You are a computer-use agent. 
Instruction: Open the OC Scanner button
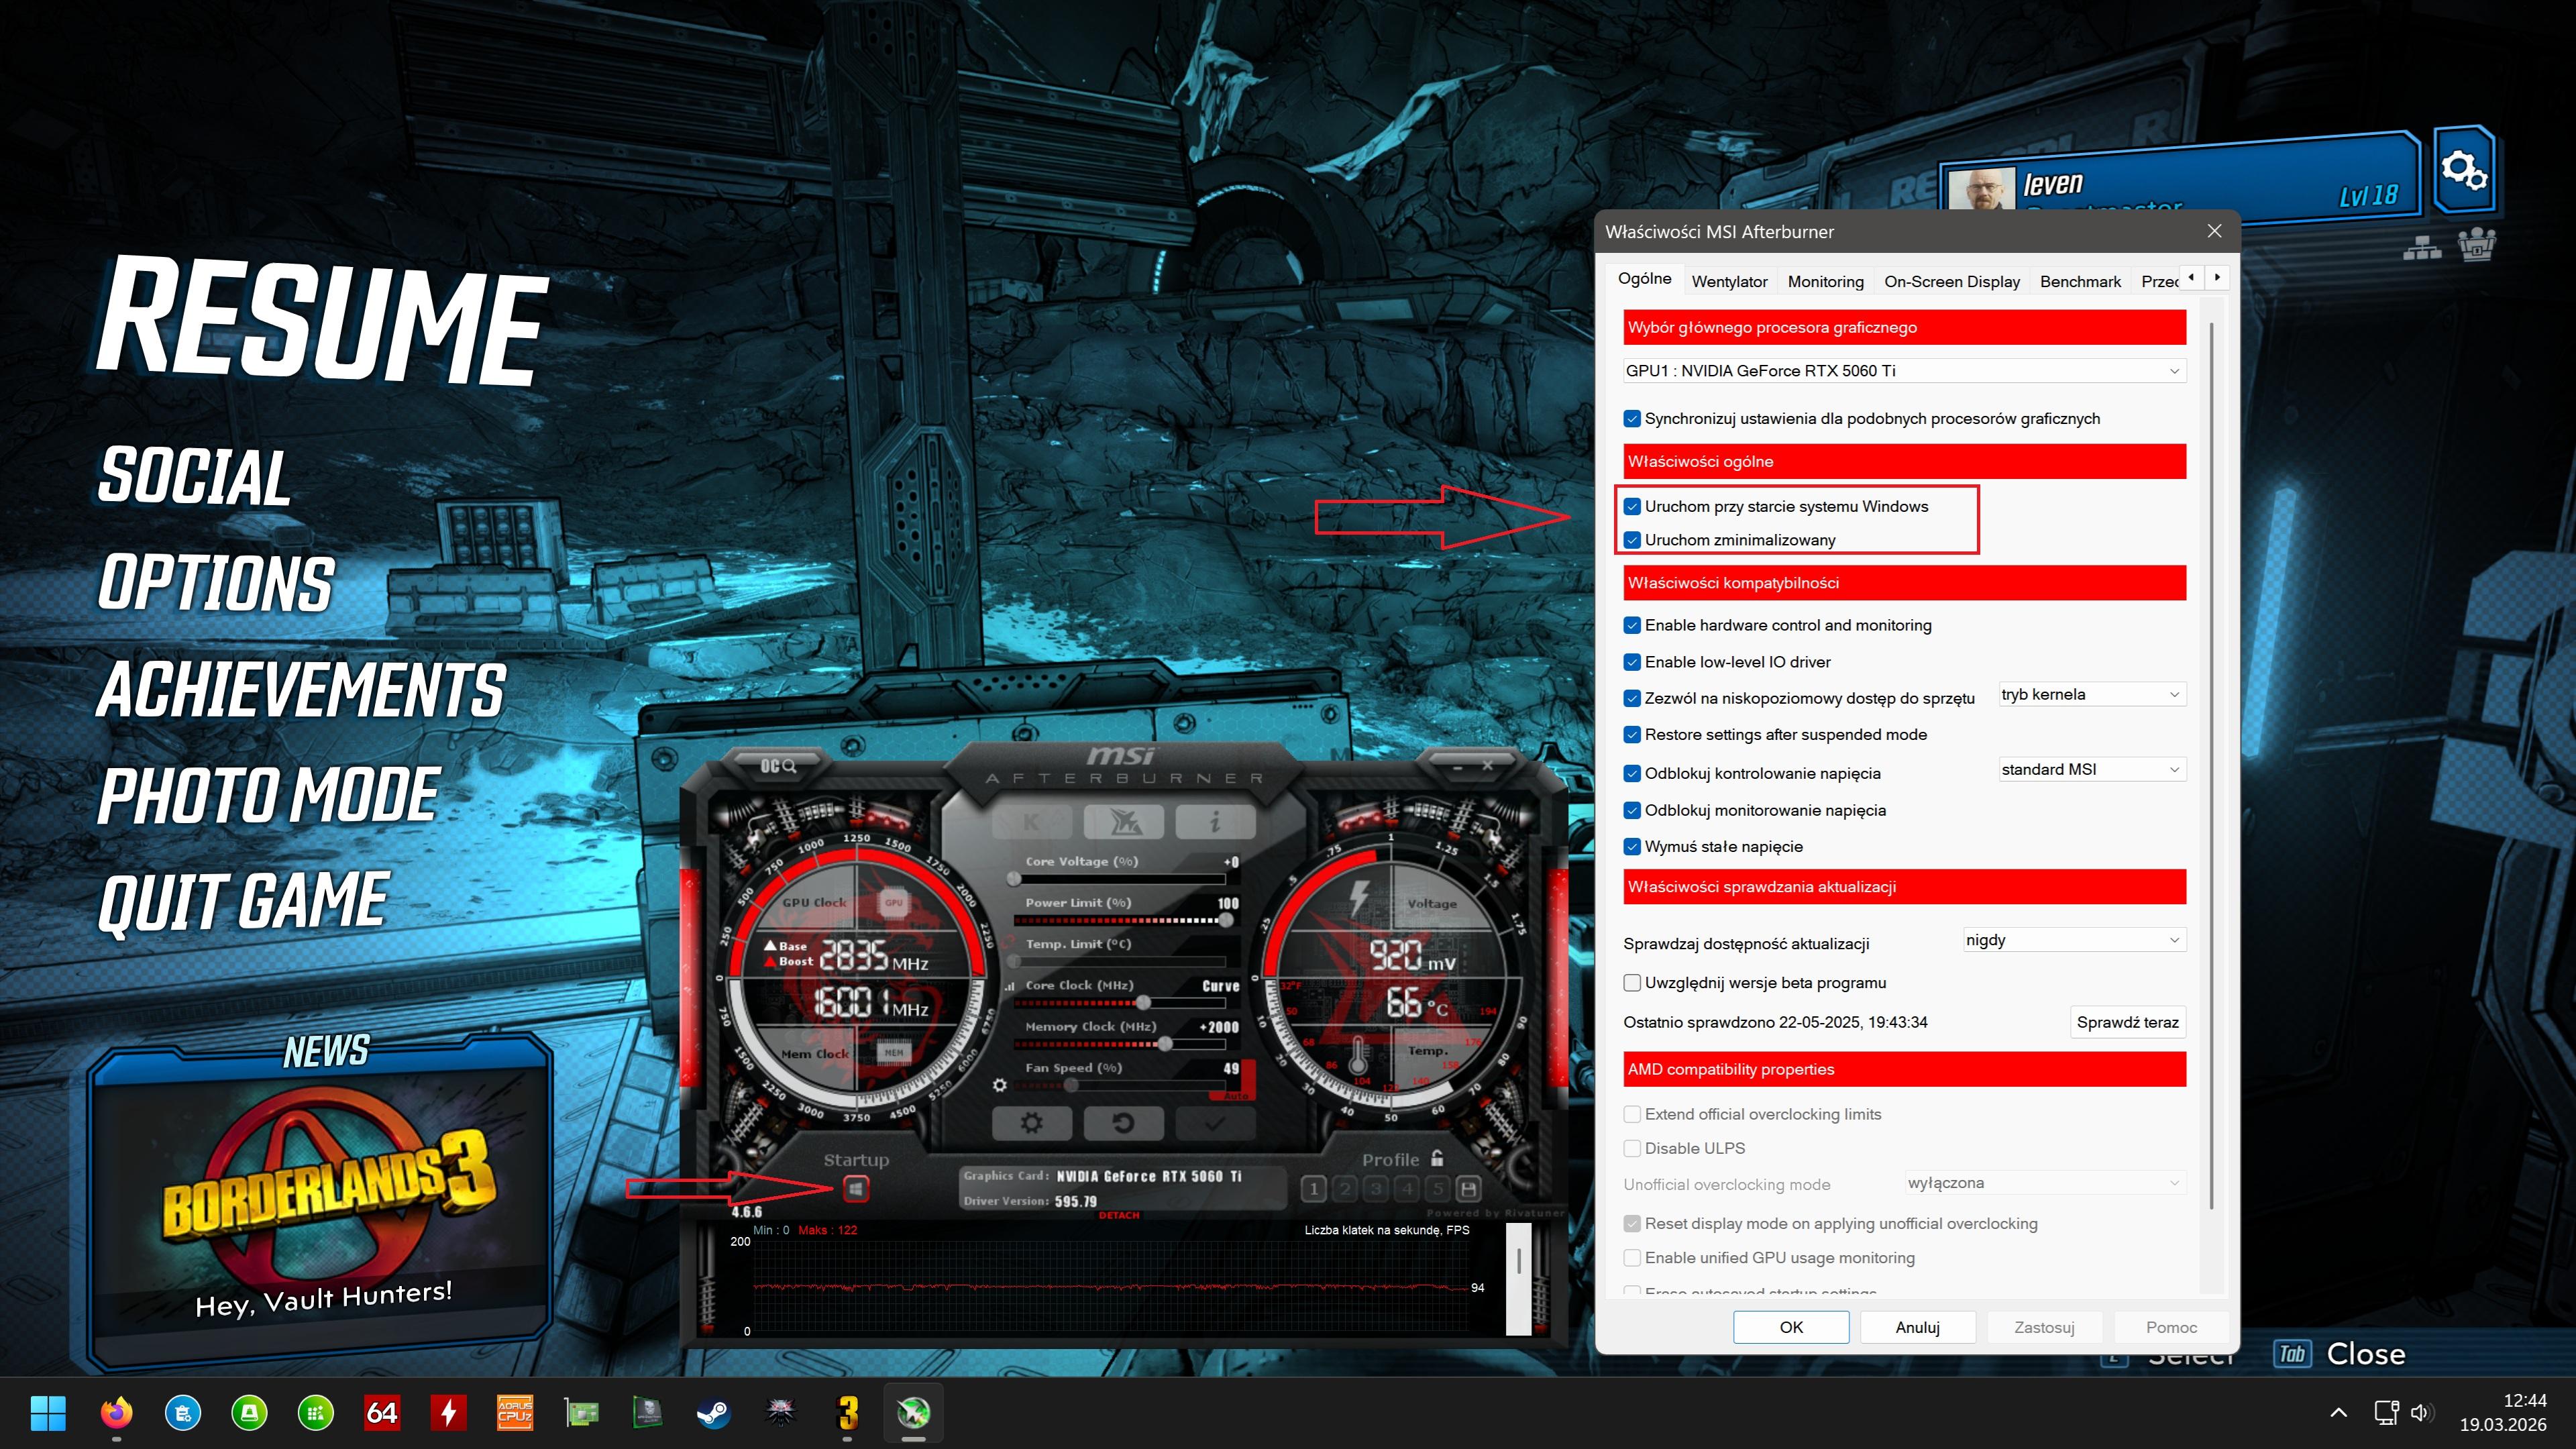778,766
